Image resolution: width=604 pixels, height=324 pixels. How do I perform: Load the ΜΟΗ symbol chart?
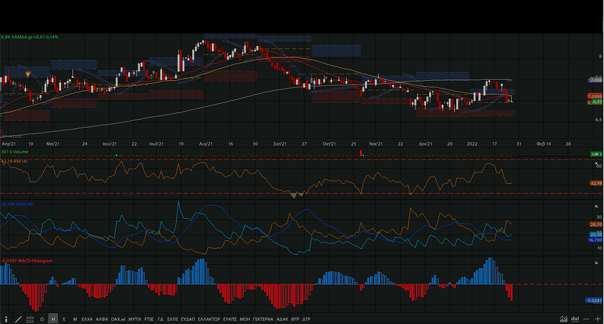tap(245, 319)
